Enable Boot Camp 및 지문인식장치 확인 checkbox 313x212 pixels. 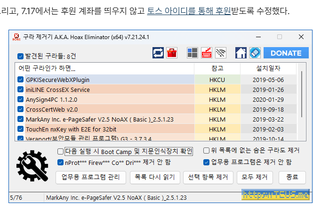(60, 151)
